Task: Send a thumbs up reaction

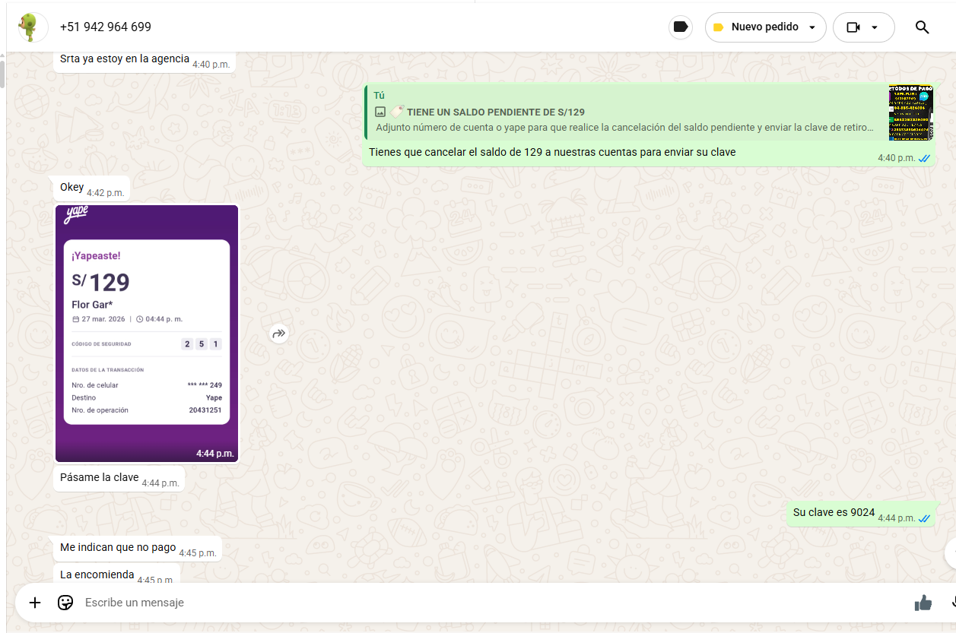Action: tap(923, 603)
